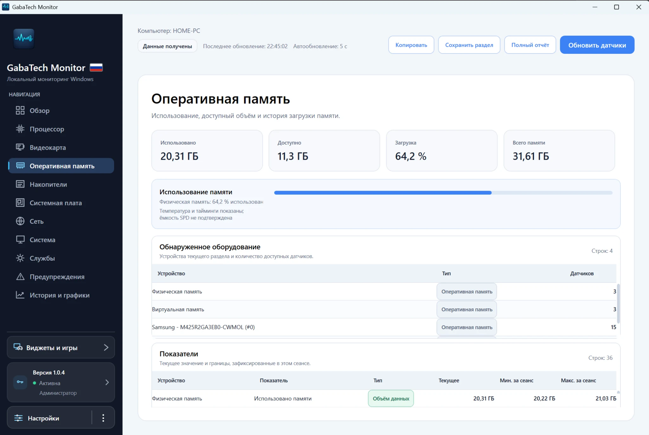Open the Системная плата motherboard icon
This screenshot has width=649, height=435.
[20, 203]
